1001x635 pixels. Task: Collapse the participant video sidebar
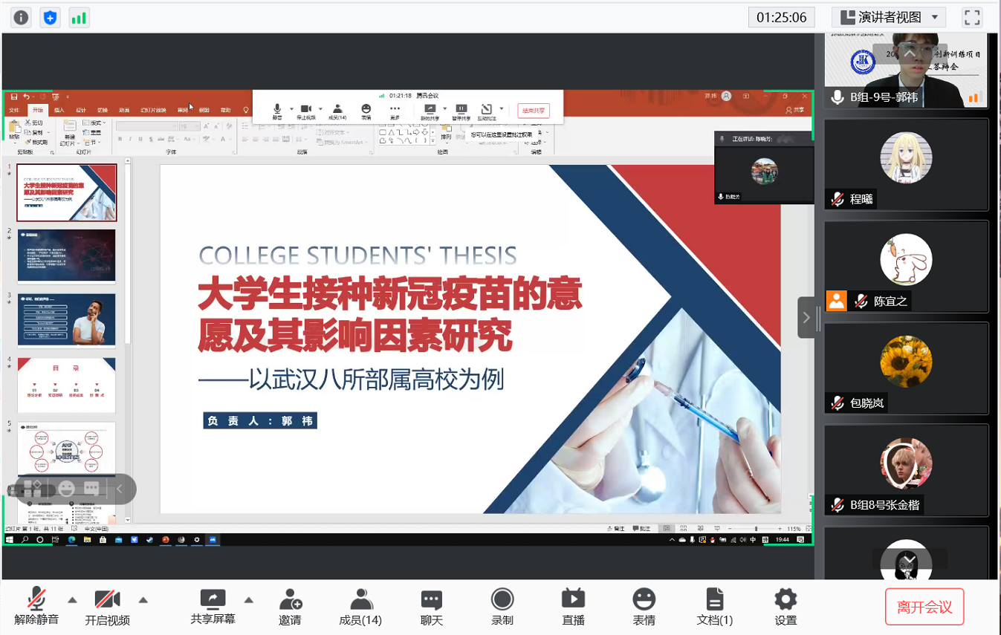[806, 318]
